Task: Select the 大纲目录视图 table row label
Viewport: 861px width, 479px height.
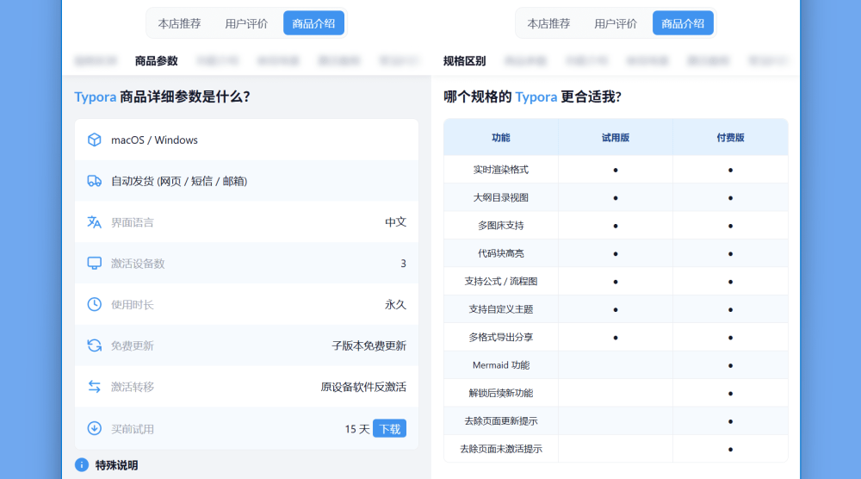Action: [501, 198]
